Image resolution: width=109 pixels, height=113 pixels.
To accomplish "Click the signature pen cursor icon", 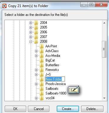I will (x=74, y=90).
